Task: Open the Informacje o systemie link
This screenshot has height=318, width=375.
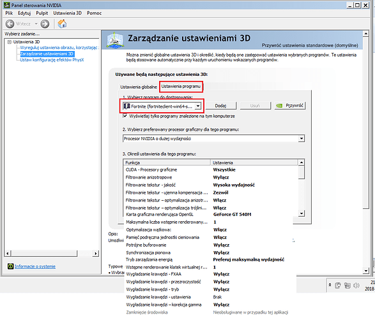Action: click(35, 266)
